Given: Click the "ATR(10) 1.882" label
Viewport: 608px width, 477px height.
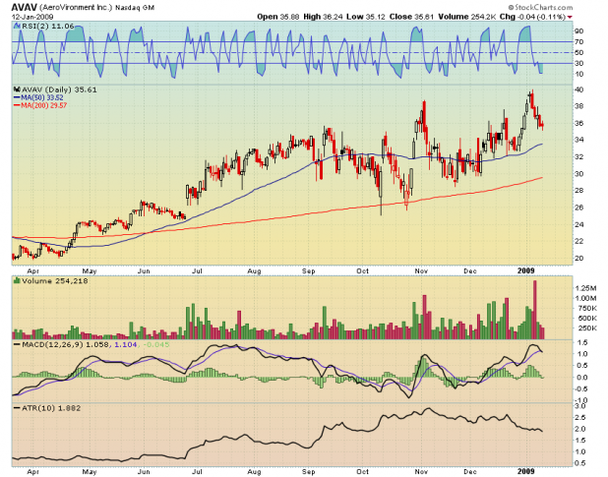Looking at the screenshot, I should [51, 407].
